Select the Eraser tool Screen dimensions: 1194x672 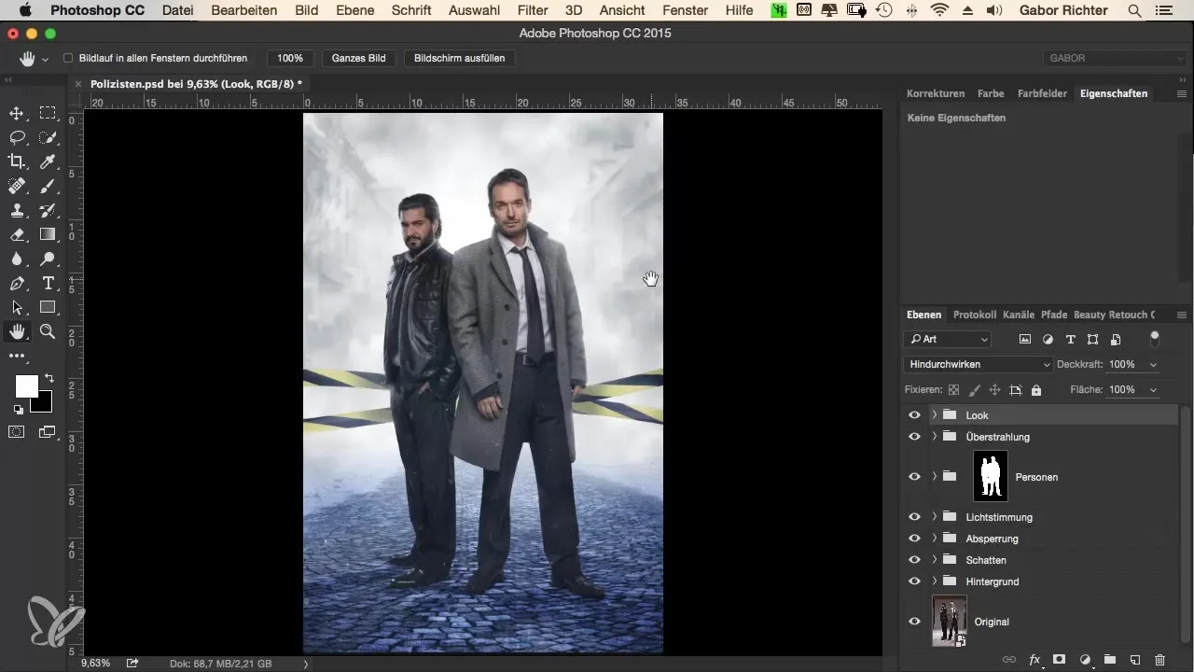pyautogui.click(x=17, y=235)
